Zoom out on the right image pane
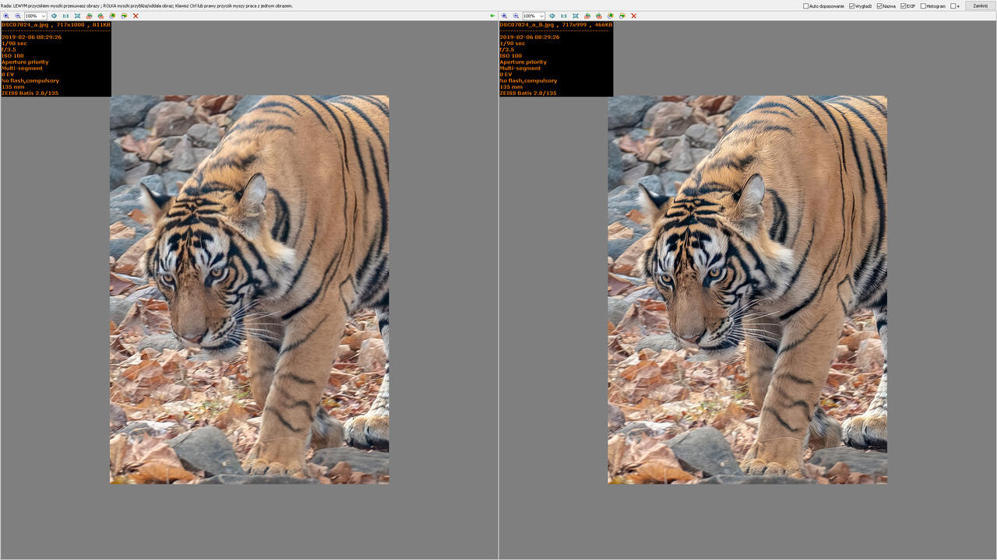The height and width of the screenshot is (560, 997). point(516,16)
